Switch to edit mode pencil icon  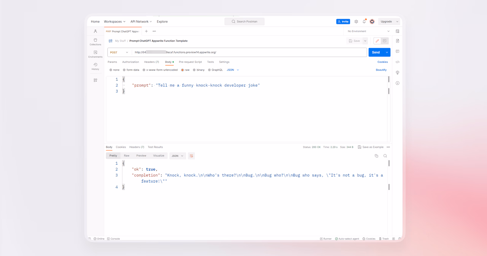click(x=377, y=41)
